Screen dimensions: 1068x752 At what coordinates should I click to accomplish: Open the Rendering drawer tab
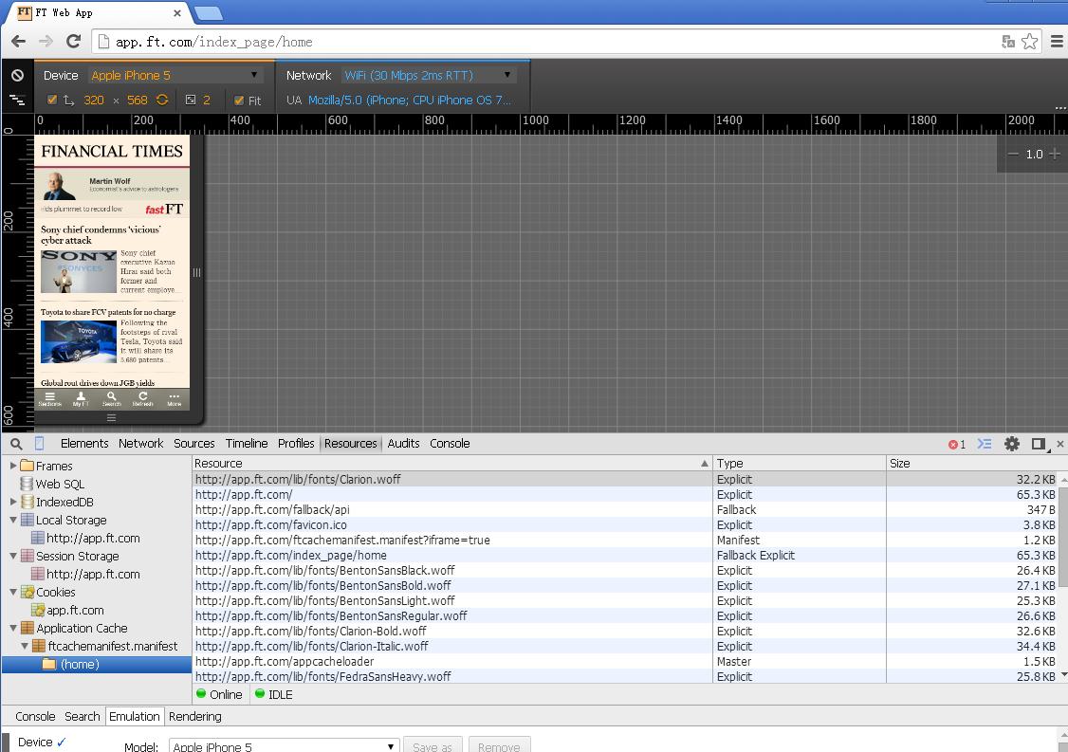click(194, 717)
